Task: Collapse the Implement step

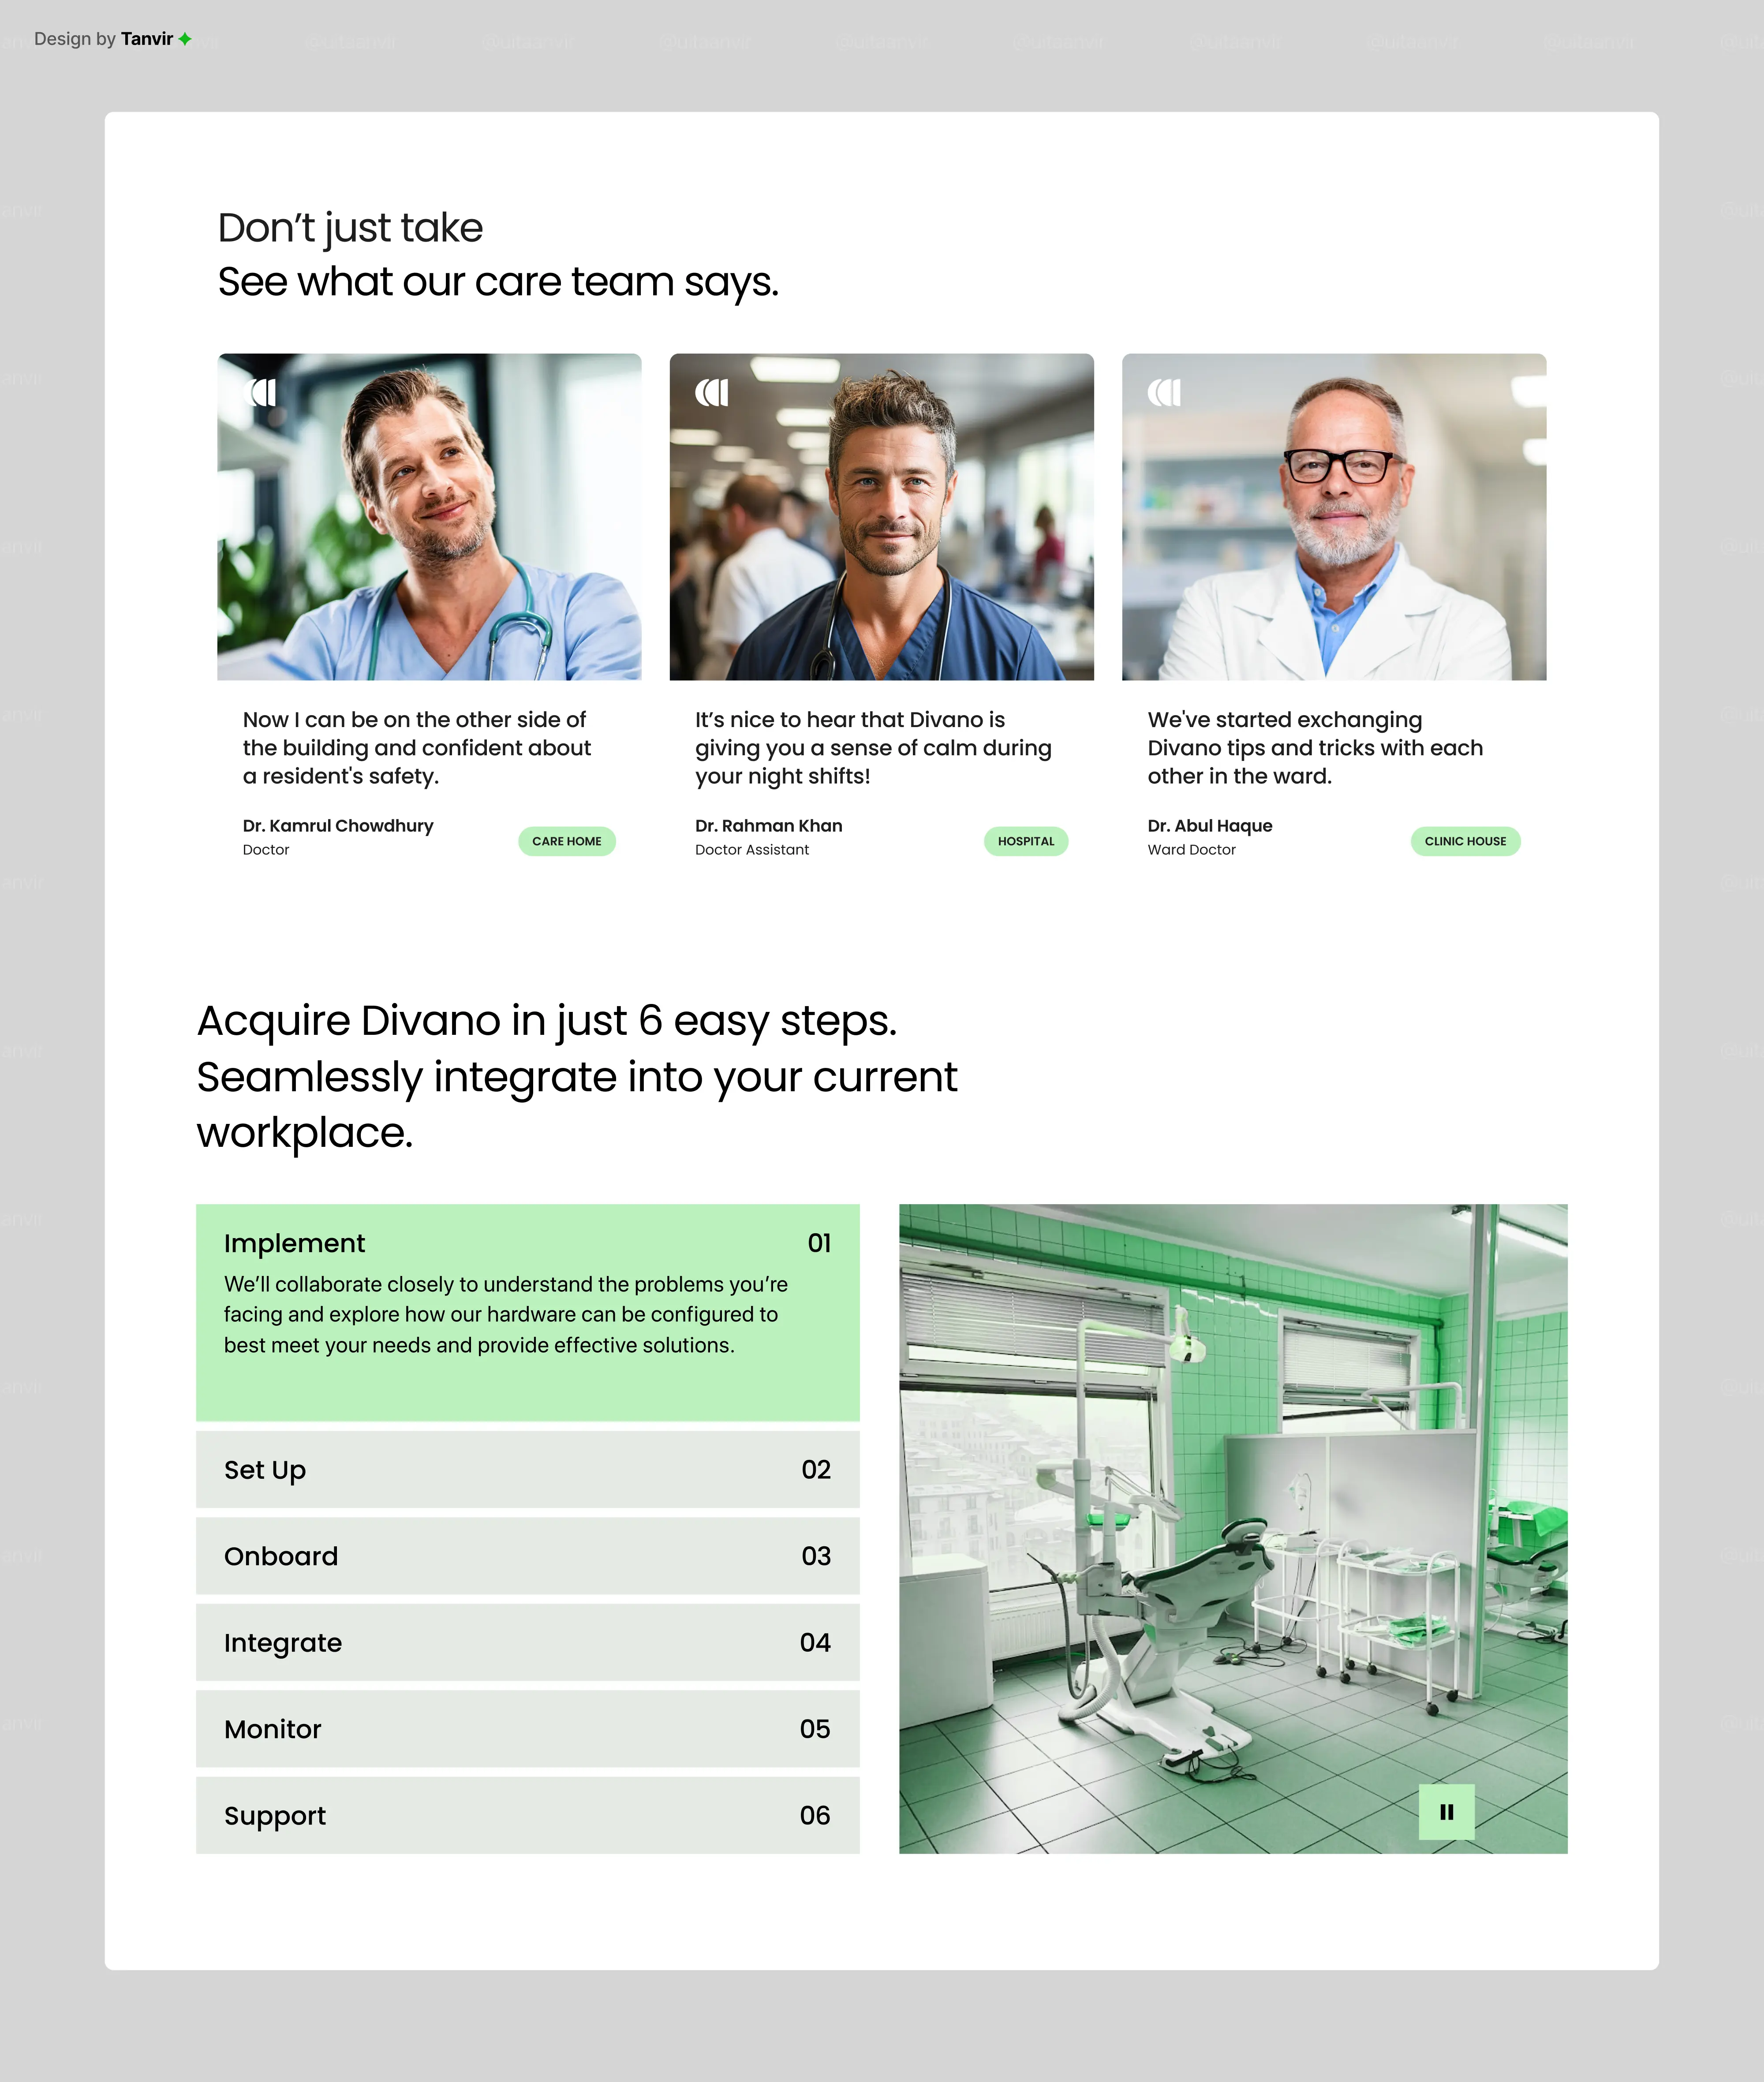Action: point(527,1243)
